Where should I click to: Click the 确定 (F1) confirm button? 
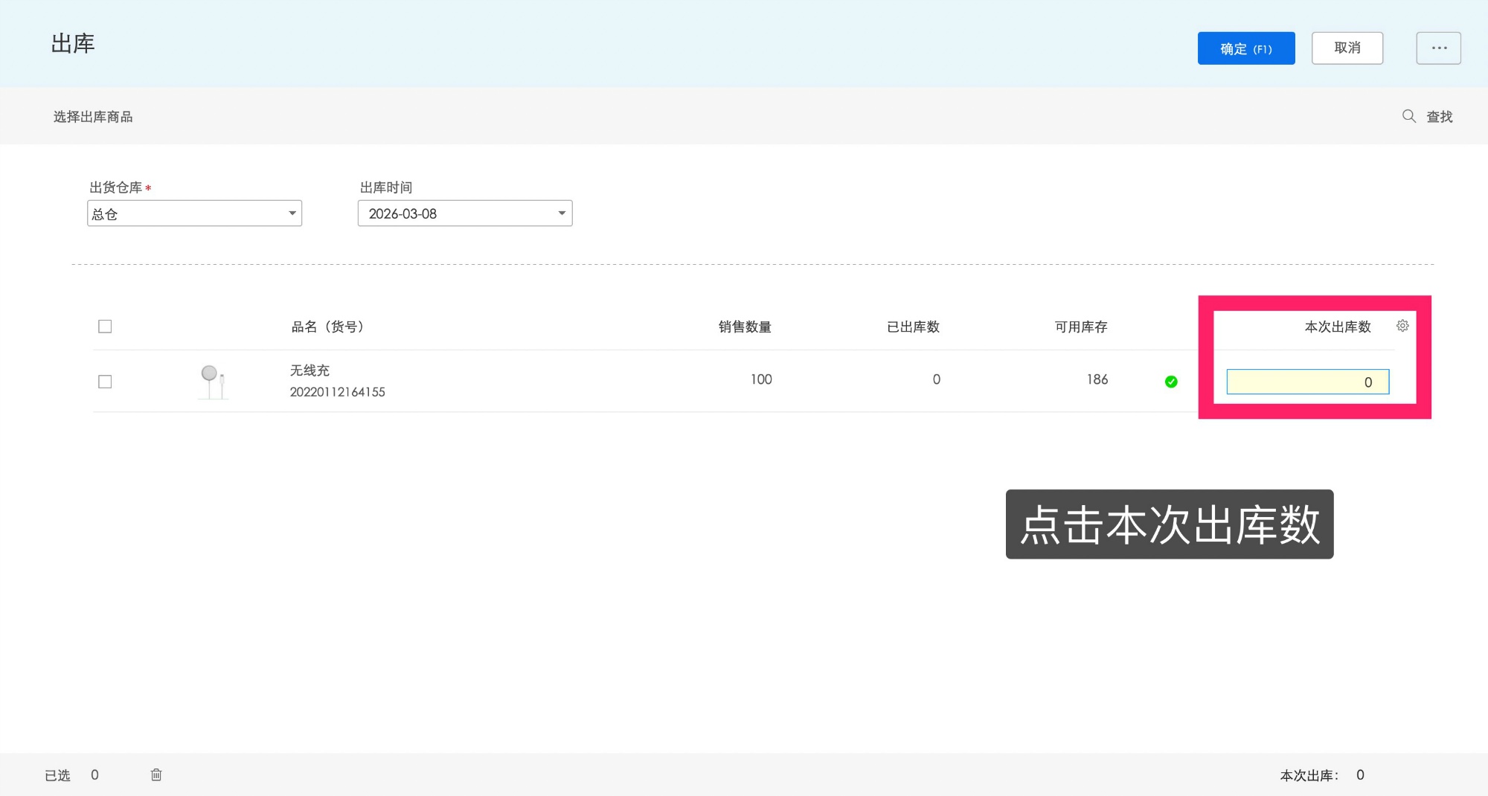[x=1245, y=48]
